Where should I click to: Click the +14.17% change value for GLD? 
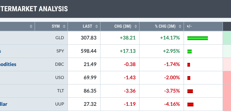(170, 38)
